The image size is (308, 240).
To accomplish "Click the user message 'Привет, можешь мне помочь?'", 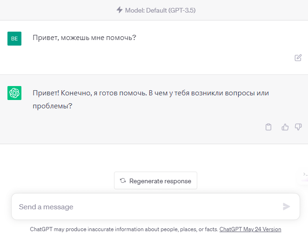I will (x=85, y=38).
